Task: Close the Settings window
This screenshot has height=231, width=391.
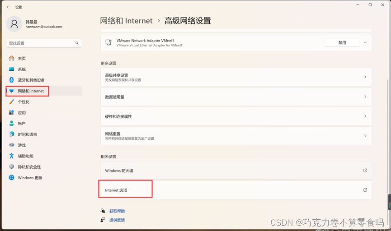Action: (382, 5)
